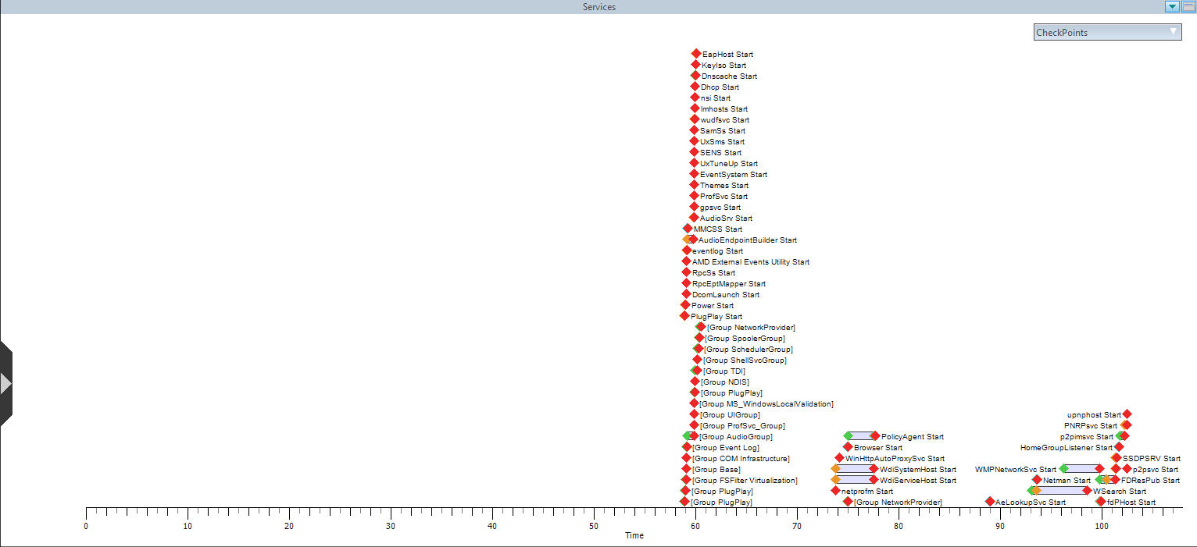Click the KeyIso Start diamond marker
Image resolution: width=1197 pixels, height=547 pixels.
click(695, 65)
